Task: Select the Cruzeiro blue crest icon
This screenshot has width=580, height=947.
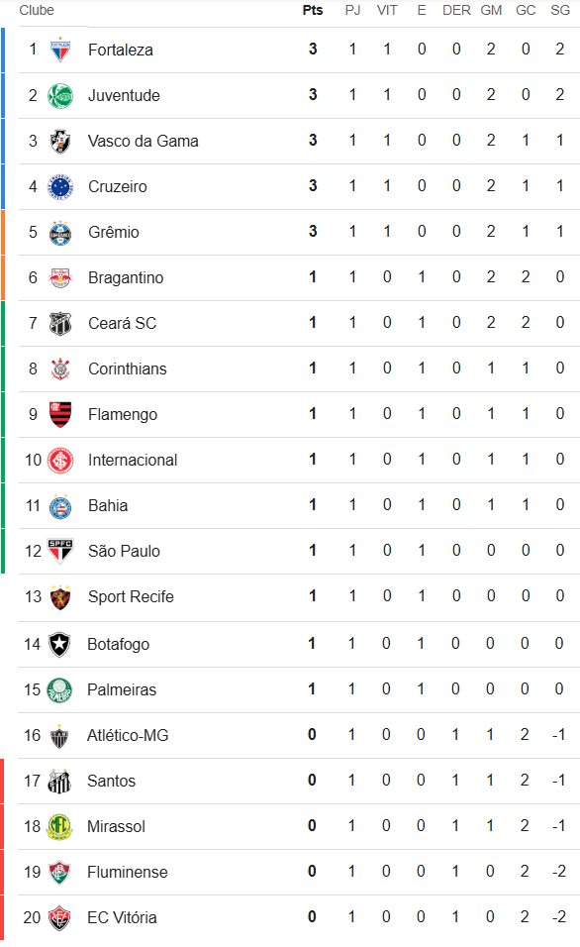Action: [x=60, y=187]
